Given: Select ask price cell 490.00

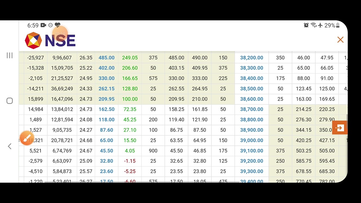Looking at the screenshot, I should pyautogui.click(x=200, y=58).
